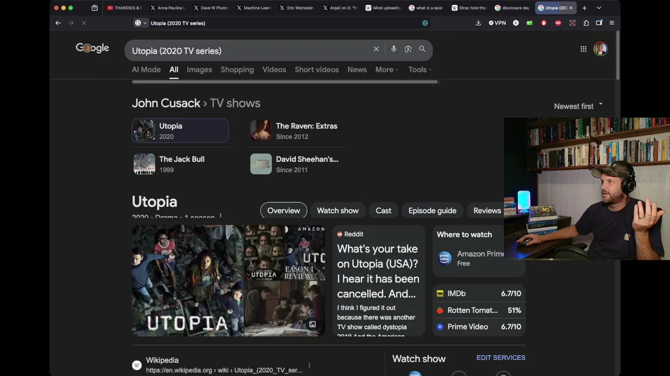Switch to the THANOSIS YouTube tab

point(124,8)
